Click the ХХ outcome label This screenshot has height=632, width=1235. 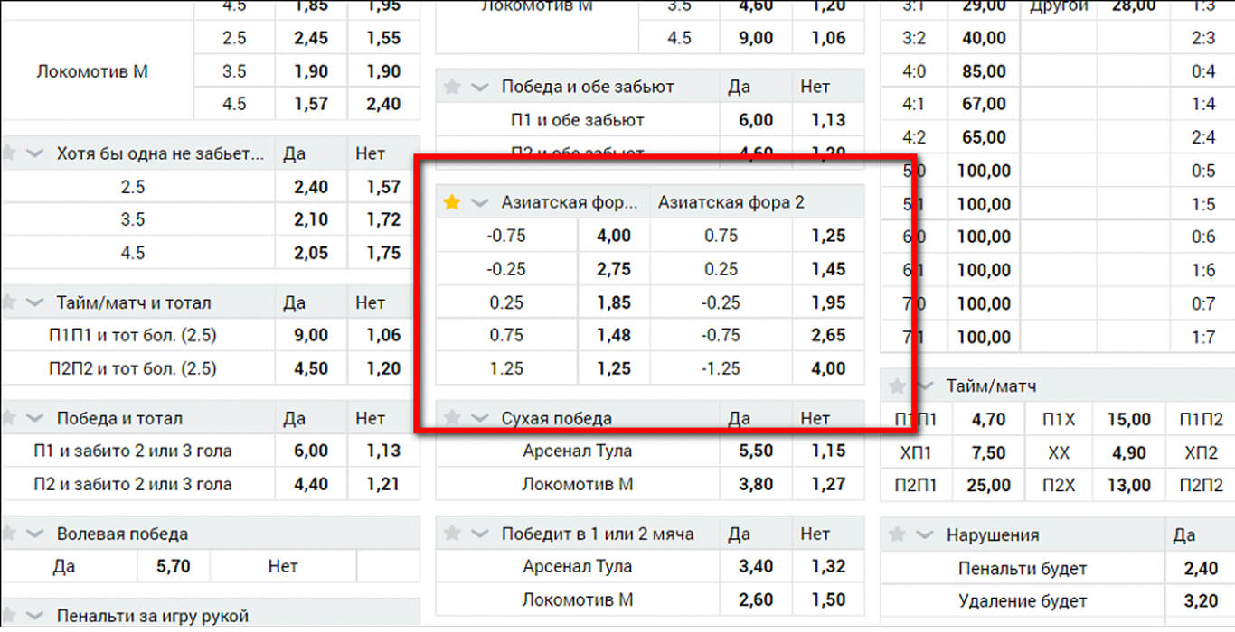(1059, 452)
